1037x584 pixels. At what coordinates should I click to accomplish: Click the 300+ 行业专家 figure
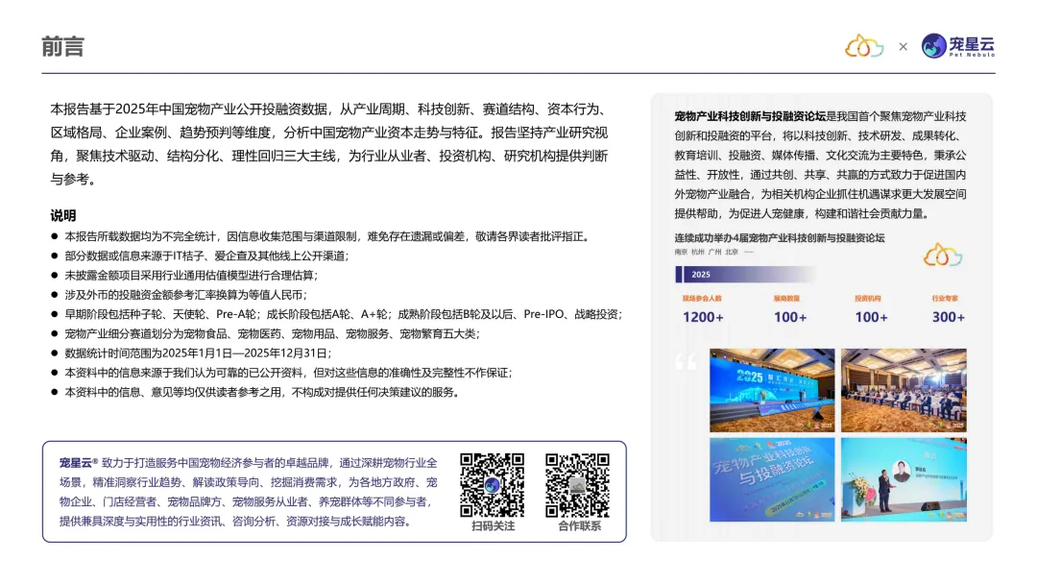(x=949, y=317)
